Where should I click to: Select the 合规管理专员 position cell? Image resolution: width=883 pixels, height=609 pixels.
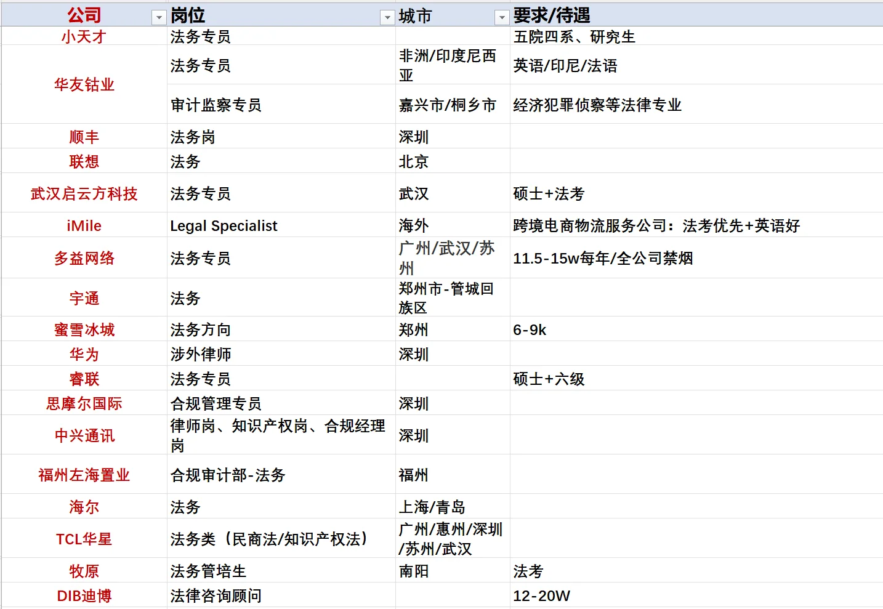click(281, 403)
